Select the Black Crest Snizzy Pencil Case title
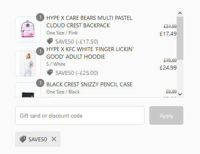 coord(89,84)
